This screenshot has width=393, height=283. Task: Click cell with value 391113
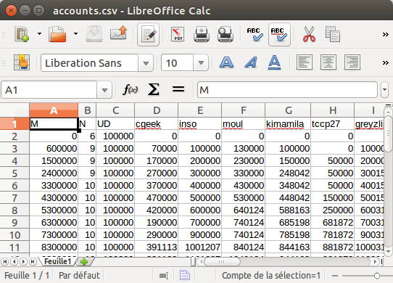[156, 247]
